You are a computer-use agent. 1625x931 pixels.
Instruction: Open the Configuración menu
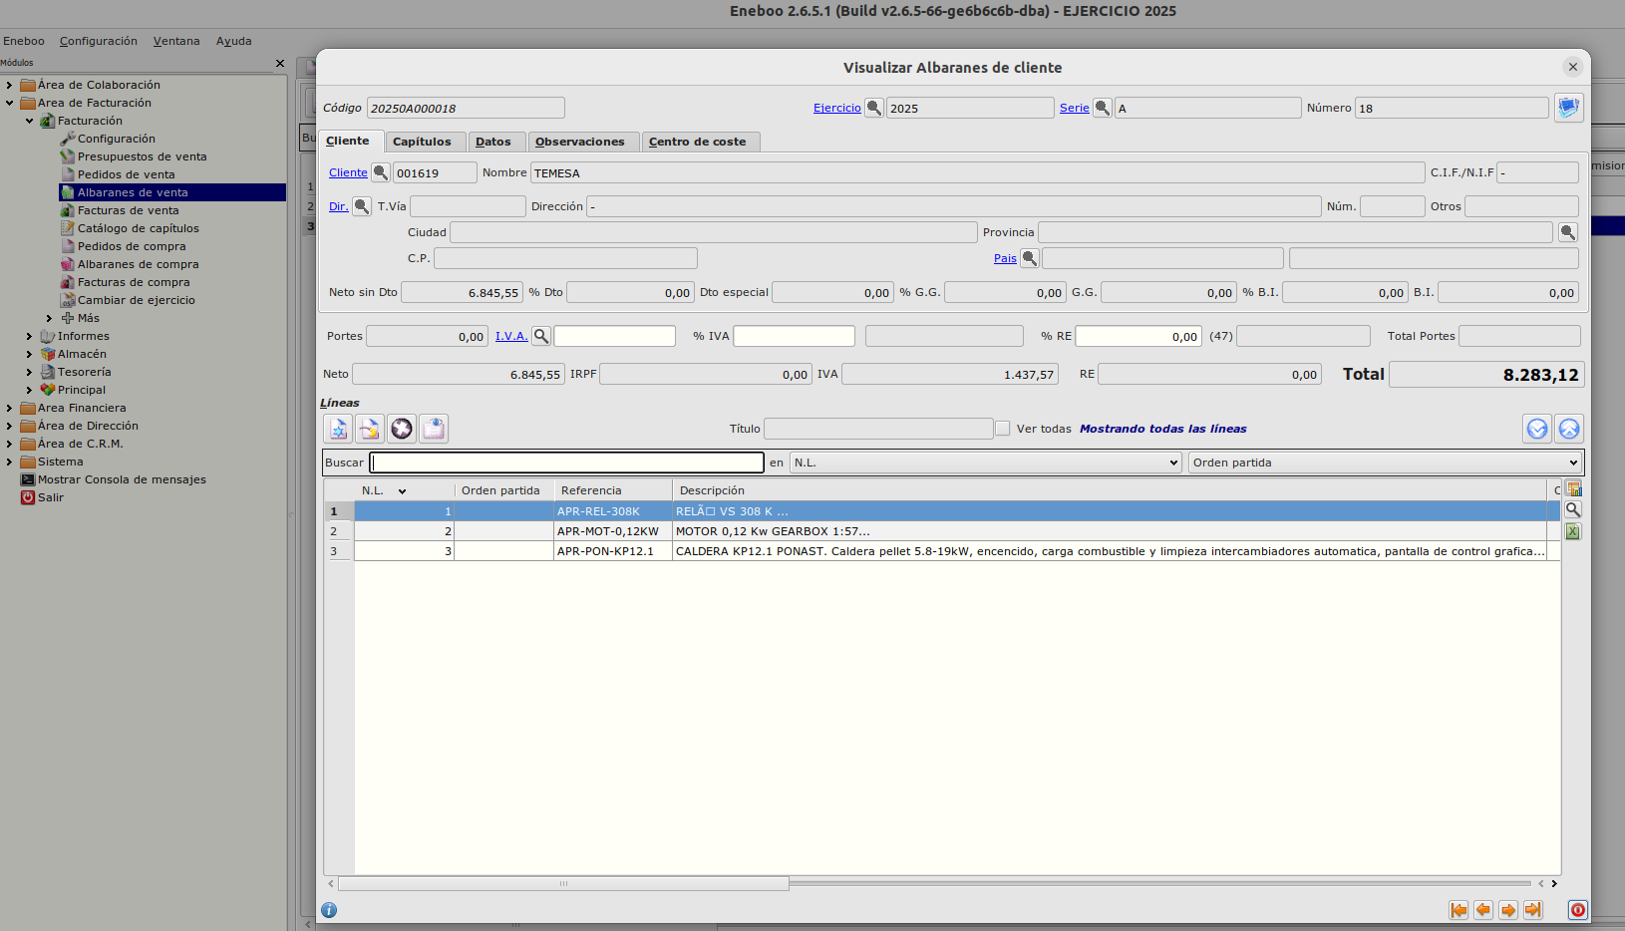pyautogui.click(x=99, y=41)
